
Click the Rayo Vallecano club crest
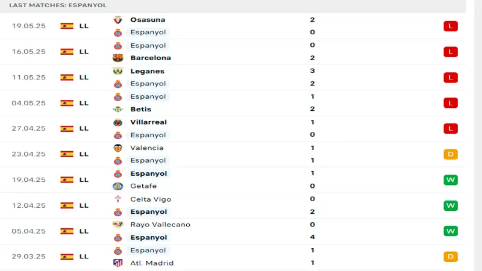tap(117, 225)
